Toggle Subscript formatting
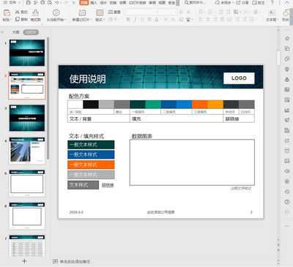Screen dimensions: 293x267 click(173, 20)
